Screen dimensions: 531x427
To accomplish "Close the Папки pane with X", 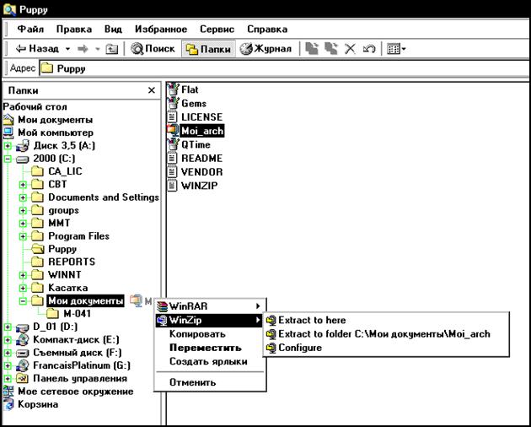I will [x=152, y=90].
